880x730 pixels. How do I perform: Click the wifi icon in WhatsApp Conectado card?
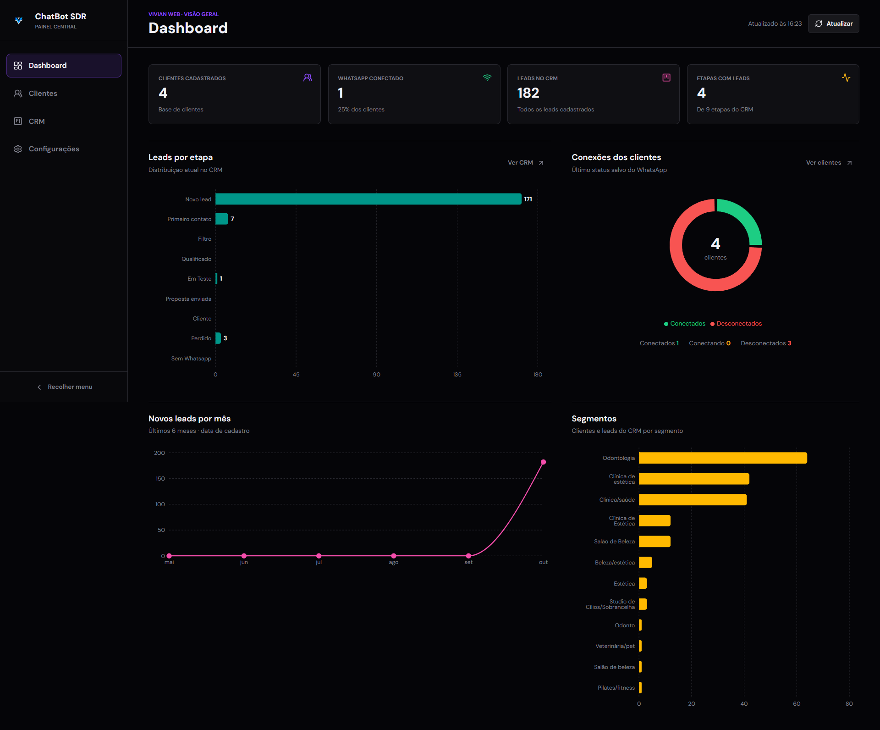[x=487, y=77]
